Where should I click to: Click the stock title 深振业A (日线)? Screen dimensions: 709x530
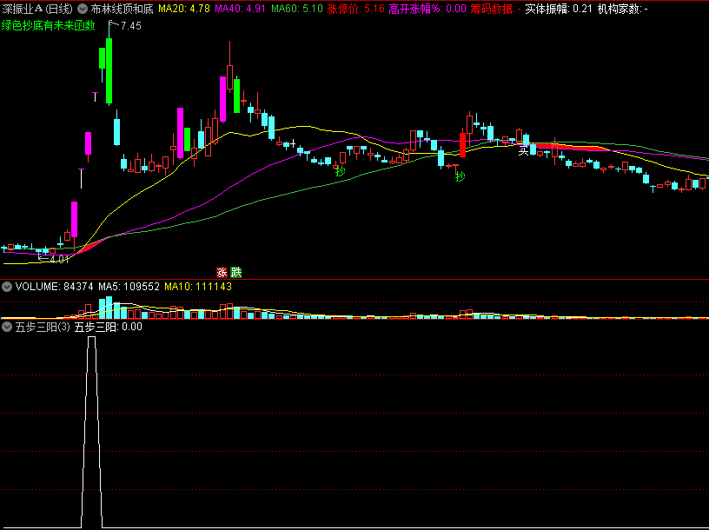37,9
